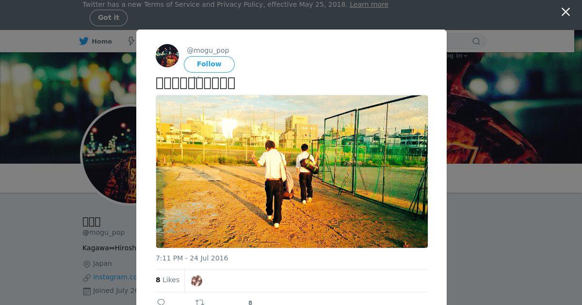Click the @mogu_pop handle in the tweet
The height and width of the screenshot is (305, 582).
(208, 50)
